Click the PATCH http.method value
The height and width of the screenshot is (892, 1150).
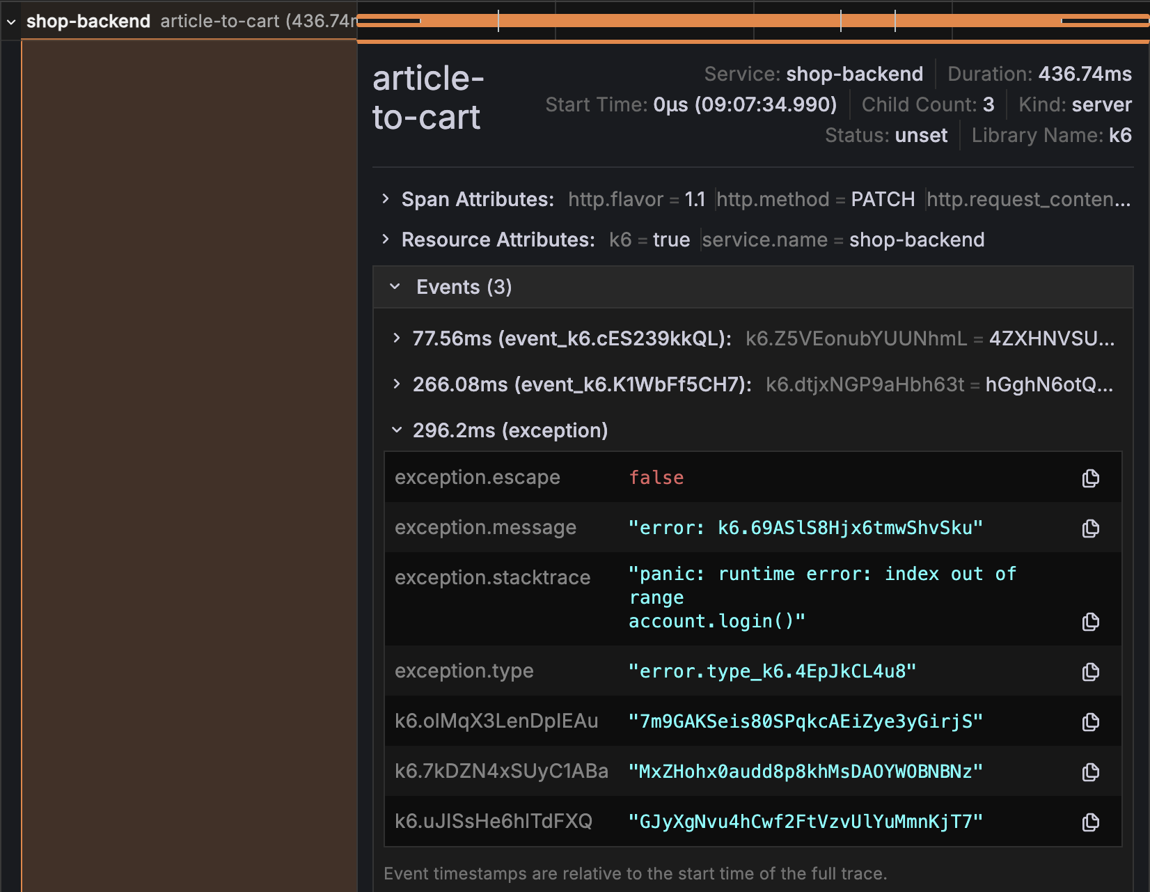(x=882, y=199)
